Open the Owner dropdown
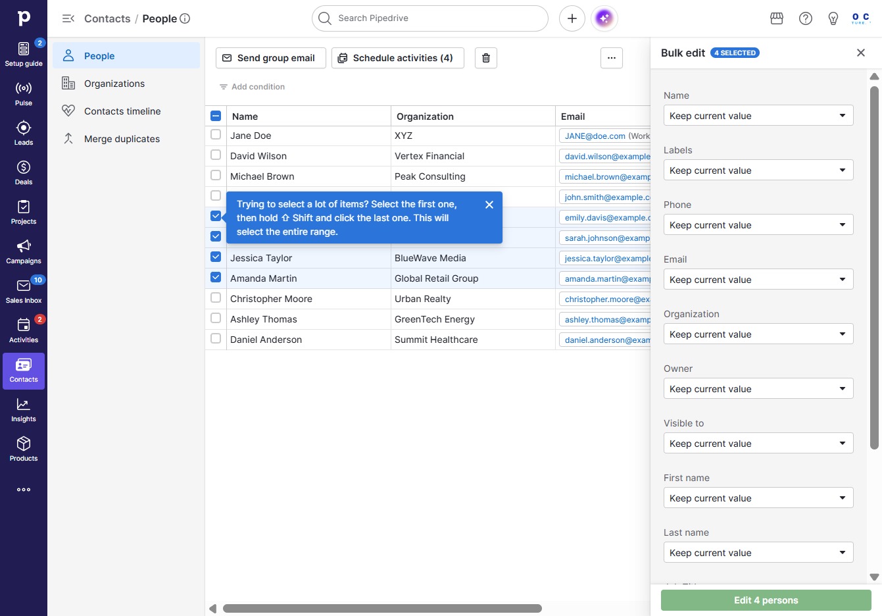Viewport: 882px width, 616px height. tap(758, 389)
